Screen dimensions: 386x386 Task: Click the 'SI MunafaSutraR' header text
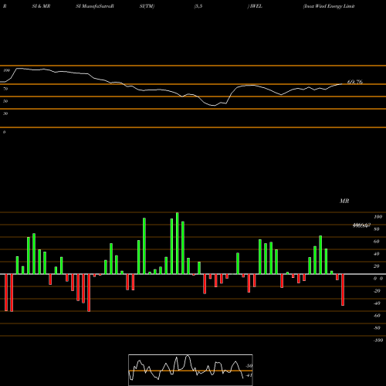(95, 6)
